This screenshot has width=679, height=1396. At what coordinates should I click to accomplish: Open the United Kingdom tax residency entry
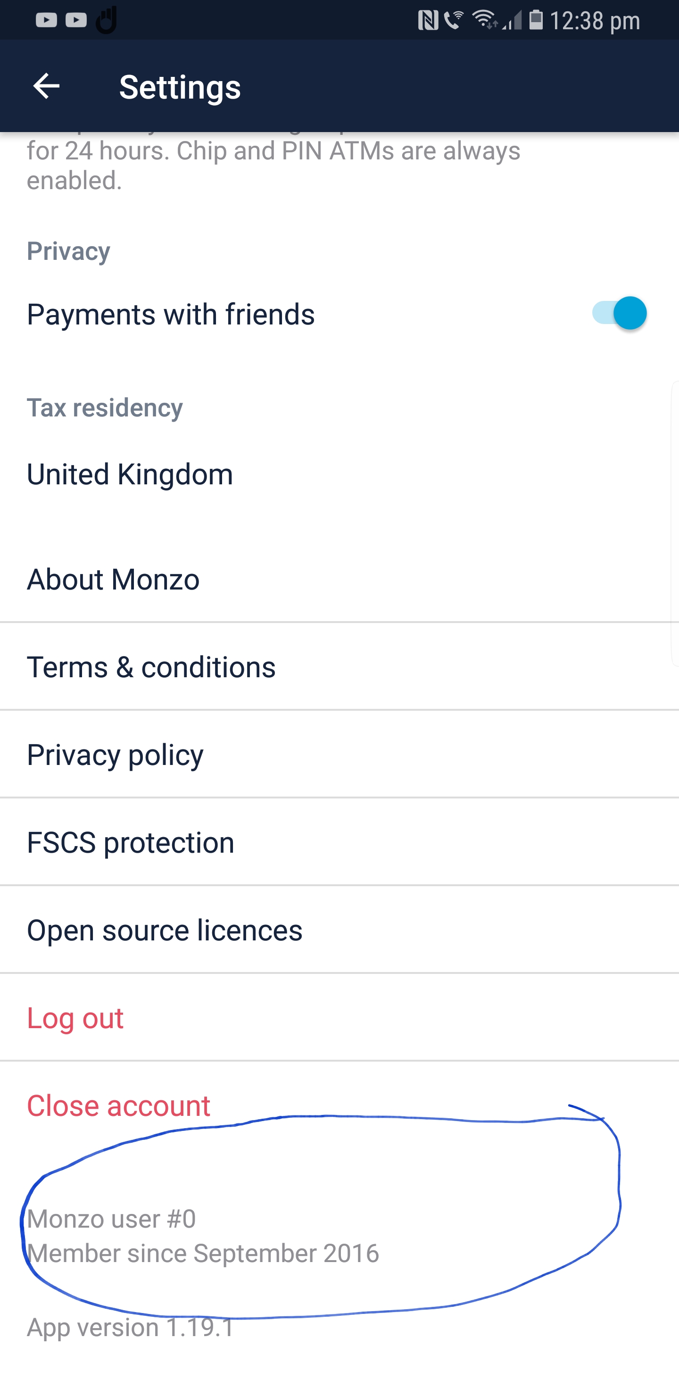(339, 474)
